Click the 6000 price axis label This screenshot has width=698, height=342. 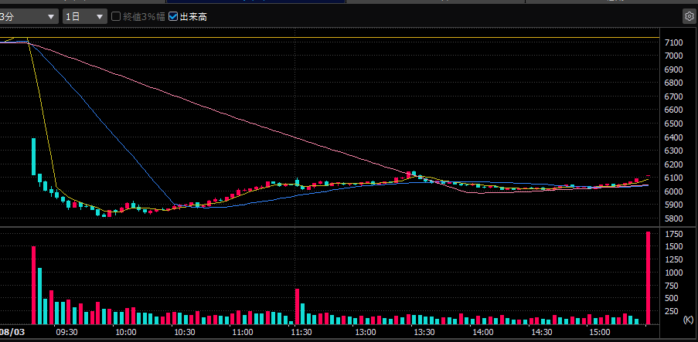click(x=673, y=191)
